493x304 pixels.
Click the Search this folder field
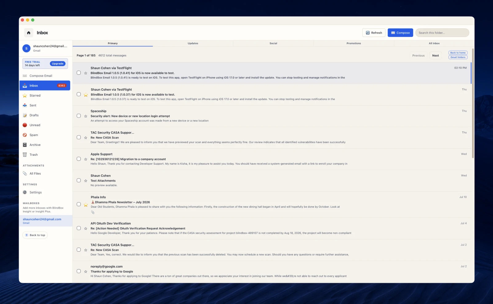pyautogui.click(x=442, y=33)
